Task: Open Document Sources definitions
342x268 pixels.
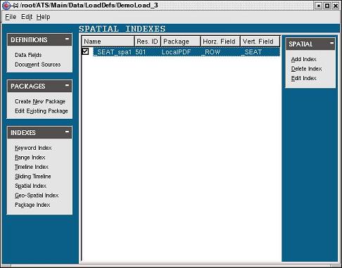Action: click(x=37, y=65)
